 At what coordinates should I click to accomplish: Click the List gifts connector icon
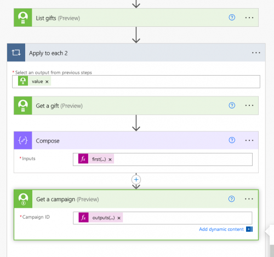pos(23,18)
